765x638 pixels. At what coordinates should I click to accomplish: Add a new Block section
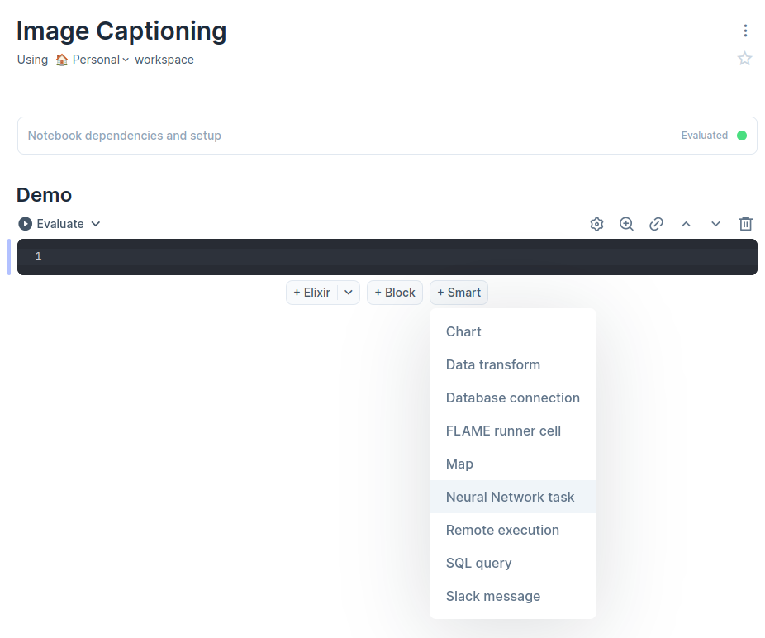[395, 293]
